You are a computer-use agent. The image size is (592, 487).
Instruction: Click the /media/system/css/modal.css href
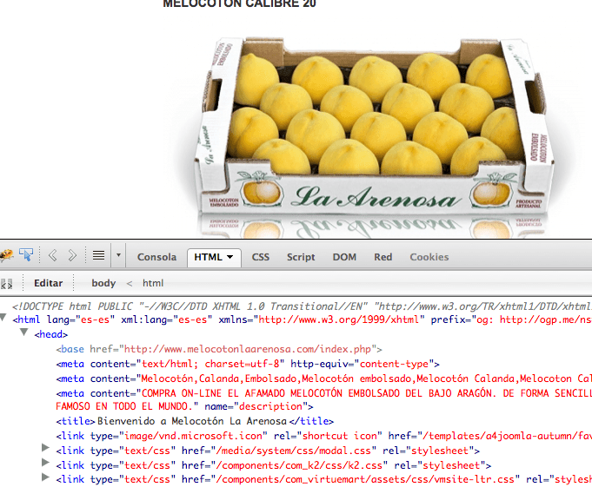(x=293, y=451)
